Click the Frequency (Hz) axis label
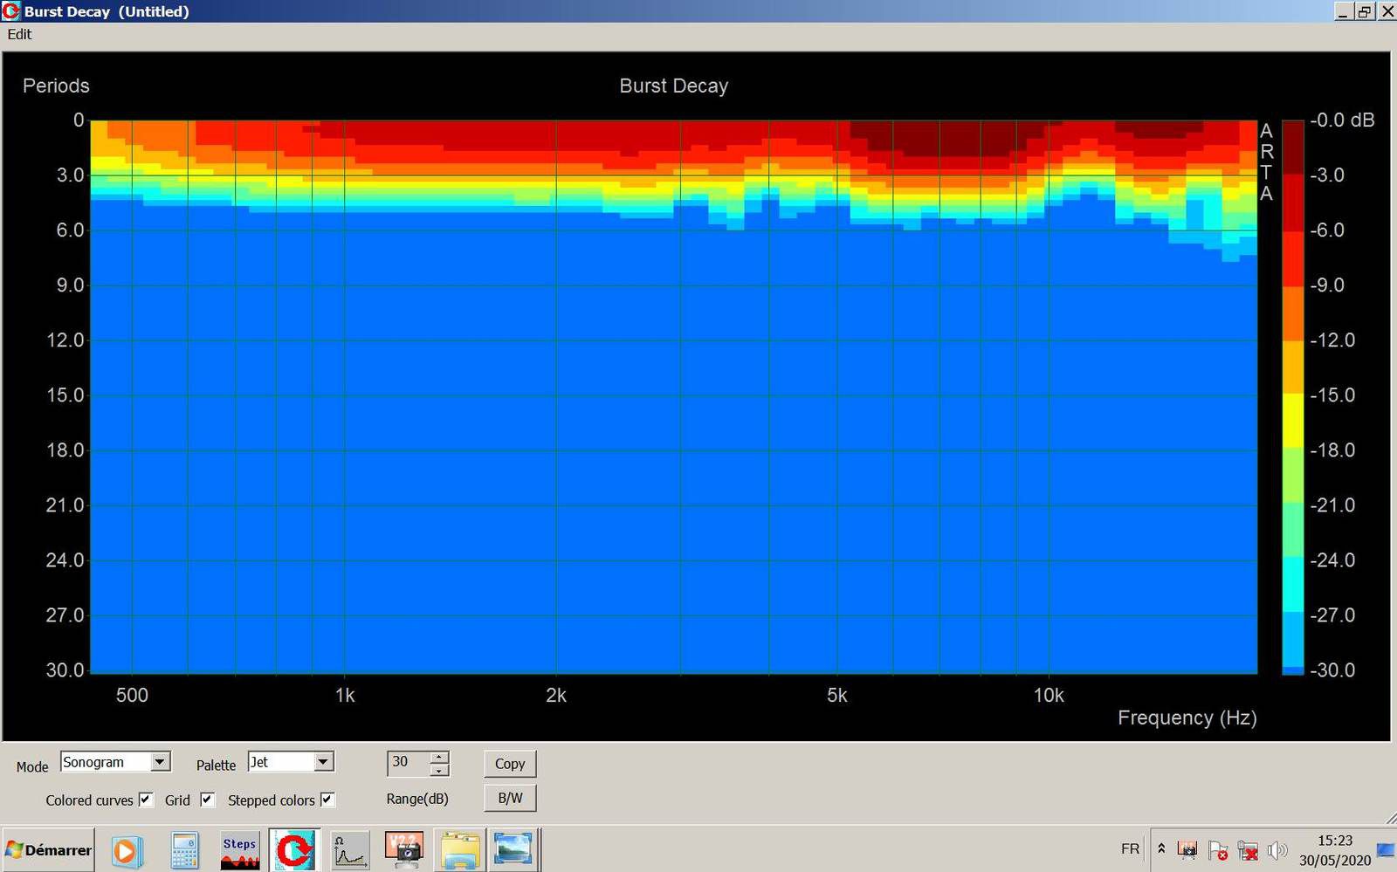Screen dimensions: 1397x872 pyautogui.click(x=1187, y=718)
